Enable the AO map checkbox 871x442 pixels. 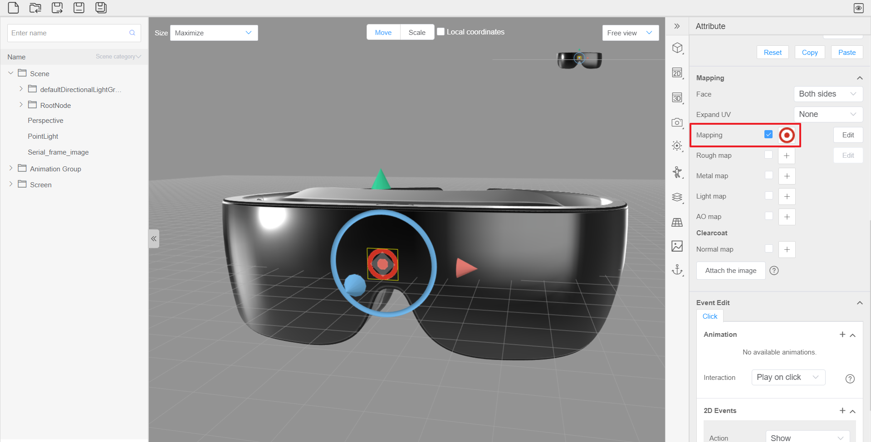click(768, 216)
